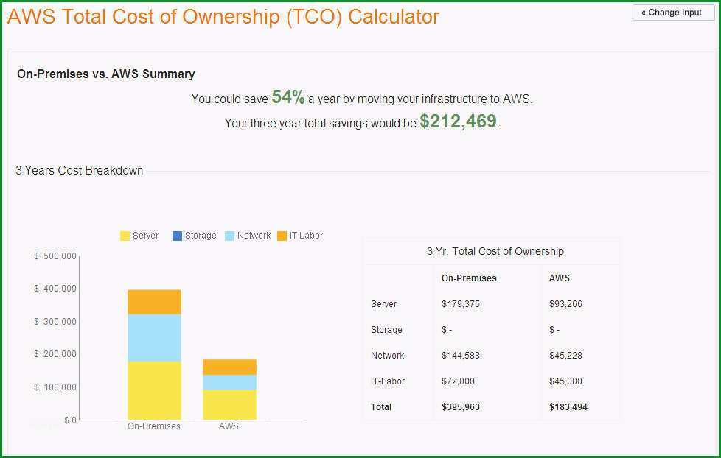The height and width of the screenshot is (458, 721).
Task: Click the 3 Years Cost Breakdown heading
Action: 79,170
